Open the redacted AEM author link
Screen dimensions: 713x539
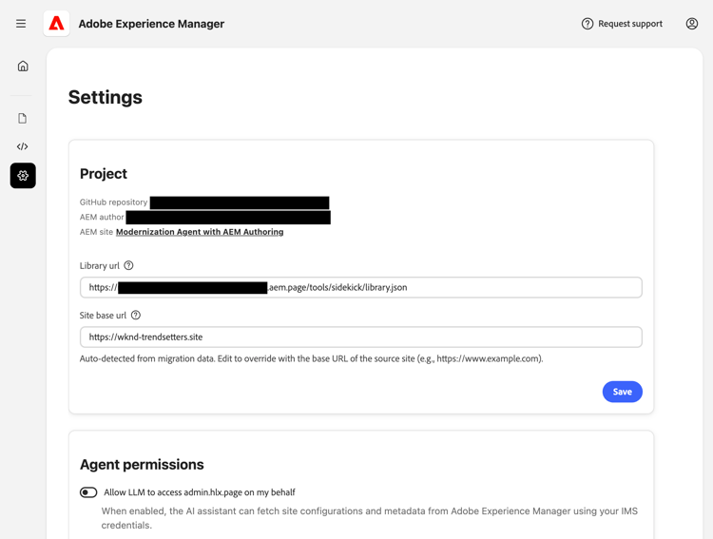coord(228,218)
